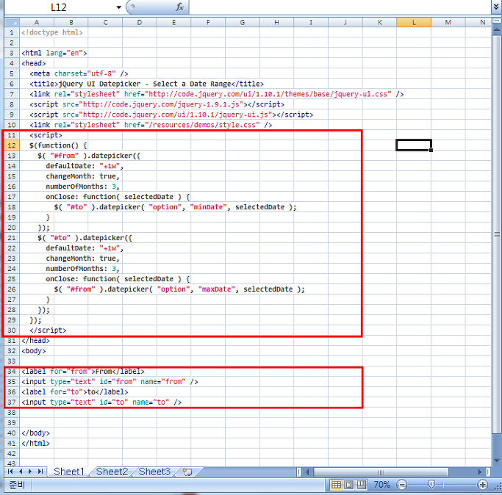Click the tab scroll split handle
Image resolution: width=502 pixels, height=495 pixels.
coord(298,471)
